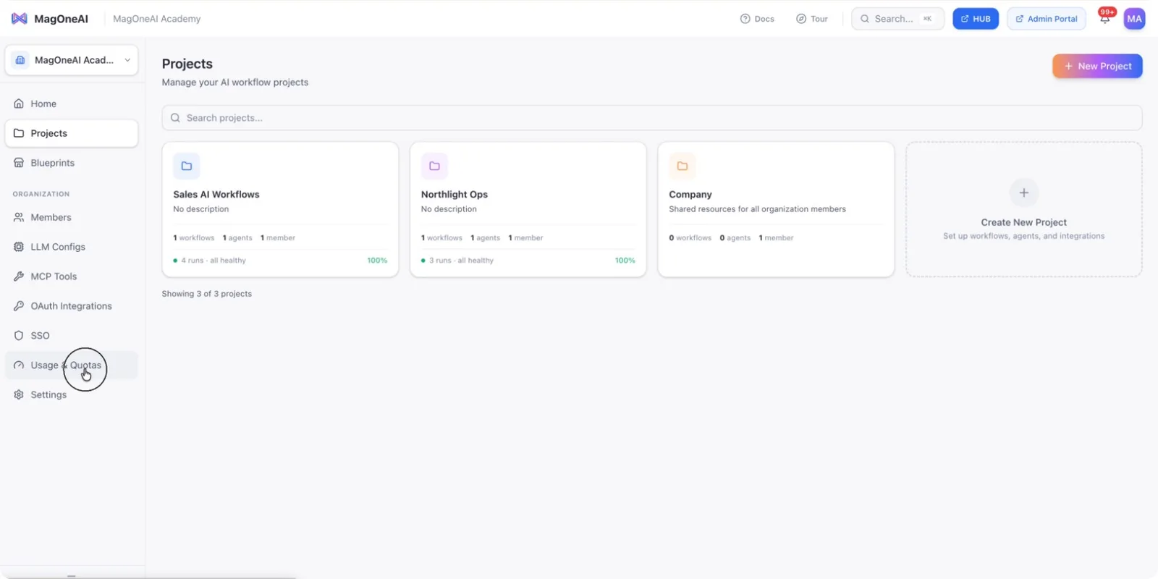Click the LLM Configs chip icon
The image size is (1158, 579).
tap(19, 247)
